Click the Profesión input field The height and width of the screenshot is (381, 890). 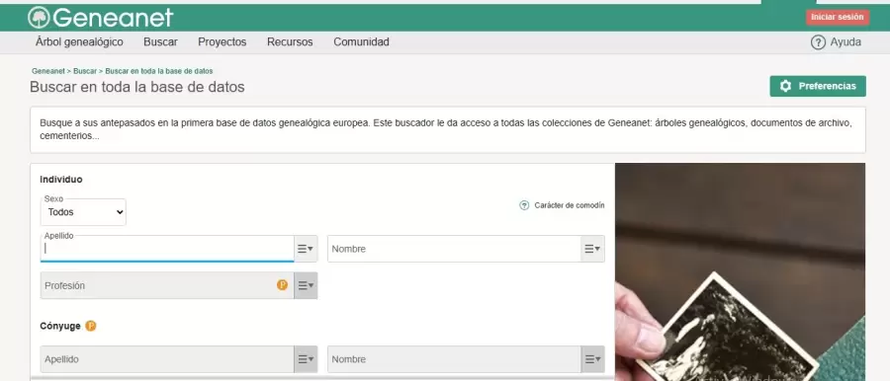pyautogui.click(x=167, y=285)
